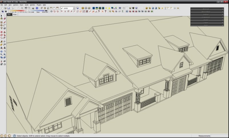Click the Undo arrow icon

tap(26, 8)
